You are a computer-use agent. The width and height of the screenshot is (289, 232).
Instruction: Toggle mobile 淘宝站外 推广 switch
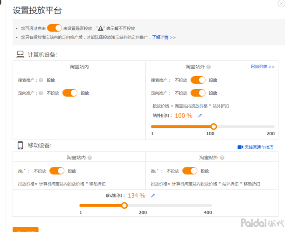pyautogui.click(x=190, y=171)
